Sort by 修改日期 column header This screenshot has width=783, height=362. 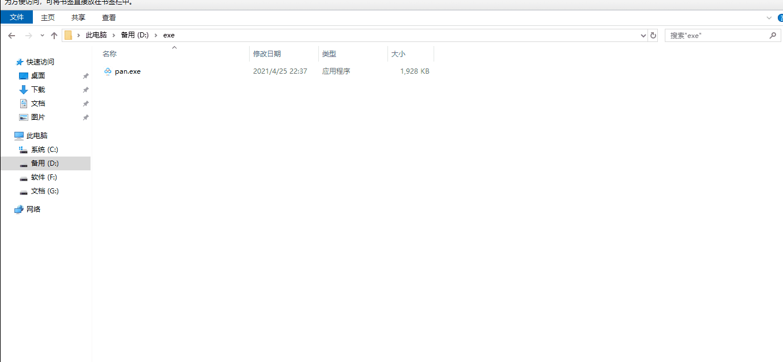(267, 54)
